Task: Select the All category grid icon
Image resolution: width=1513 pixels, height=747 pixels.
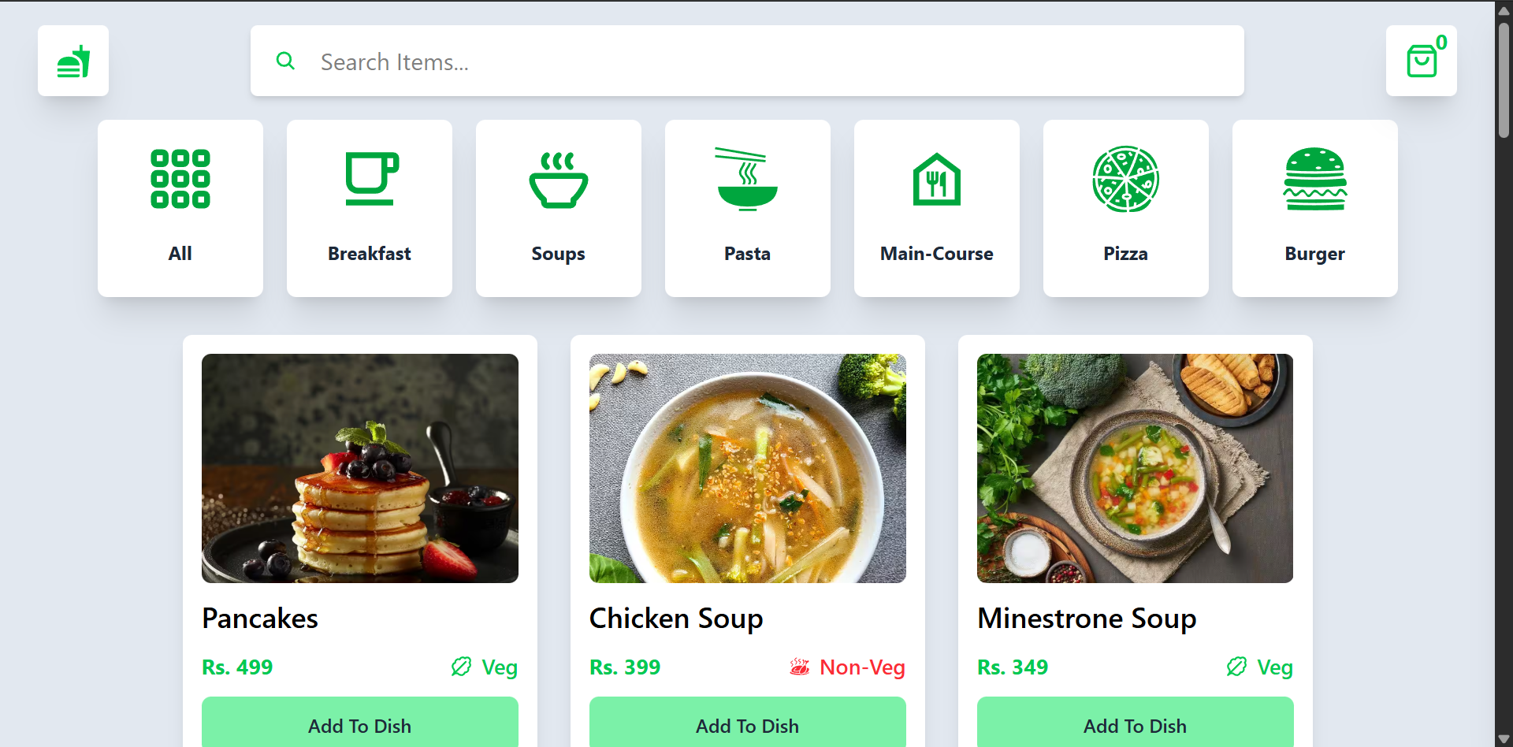Action: 180,179
